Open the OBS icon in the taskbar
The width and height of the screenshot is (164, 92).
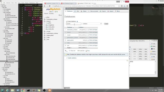[x=44, y=90]
